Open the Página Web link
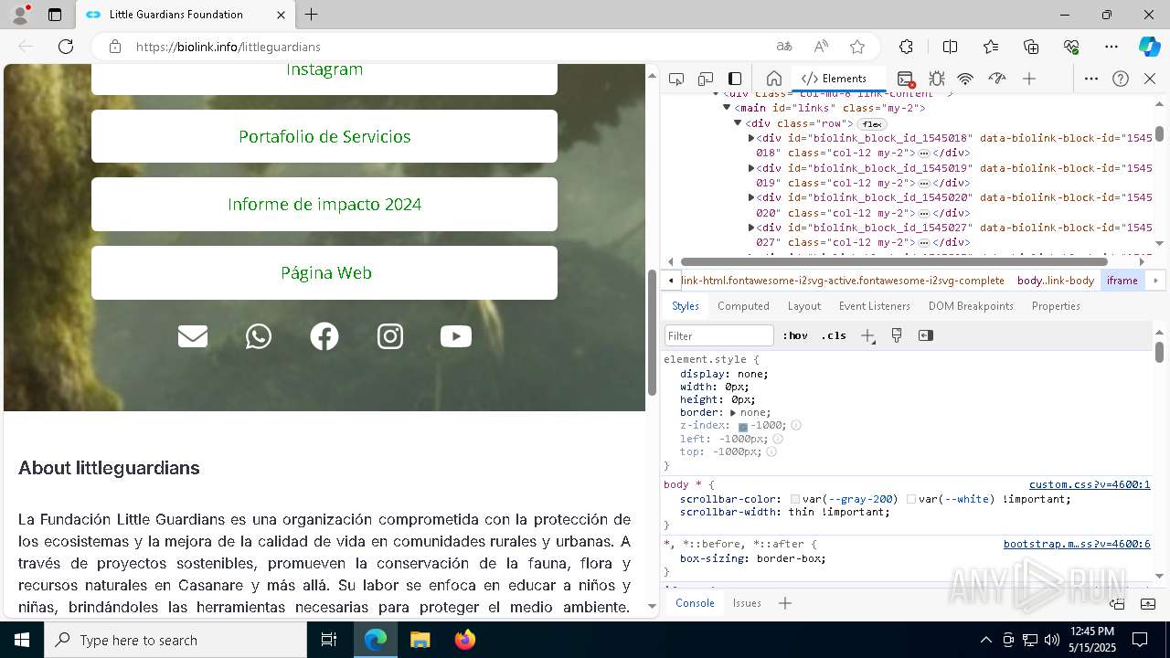1170x658 pixels. click(324, 272)
